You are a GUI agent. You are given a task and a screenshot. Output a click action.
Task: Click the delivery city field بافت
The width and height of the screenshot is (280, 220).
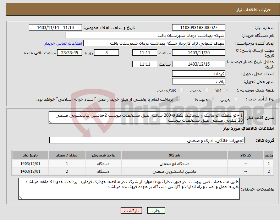click(x=199, y=81)
